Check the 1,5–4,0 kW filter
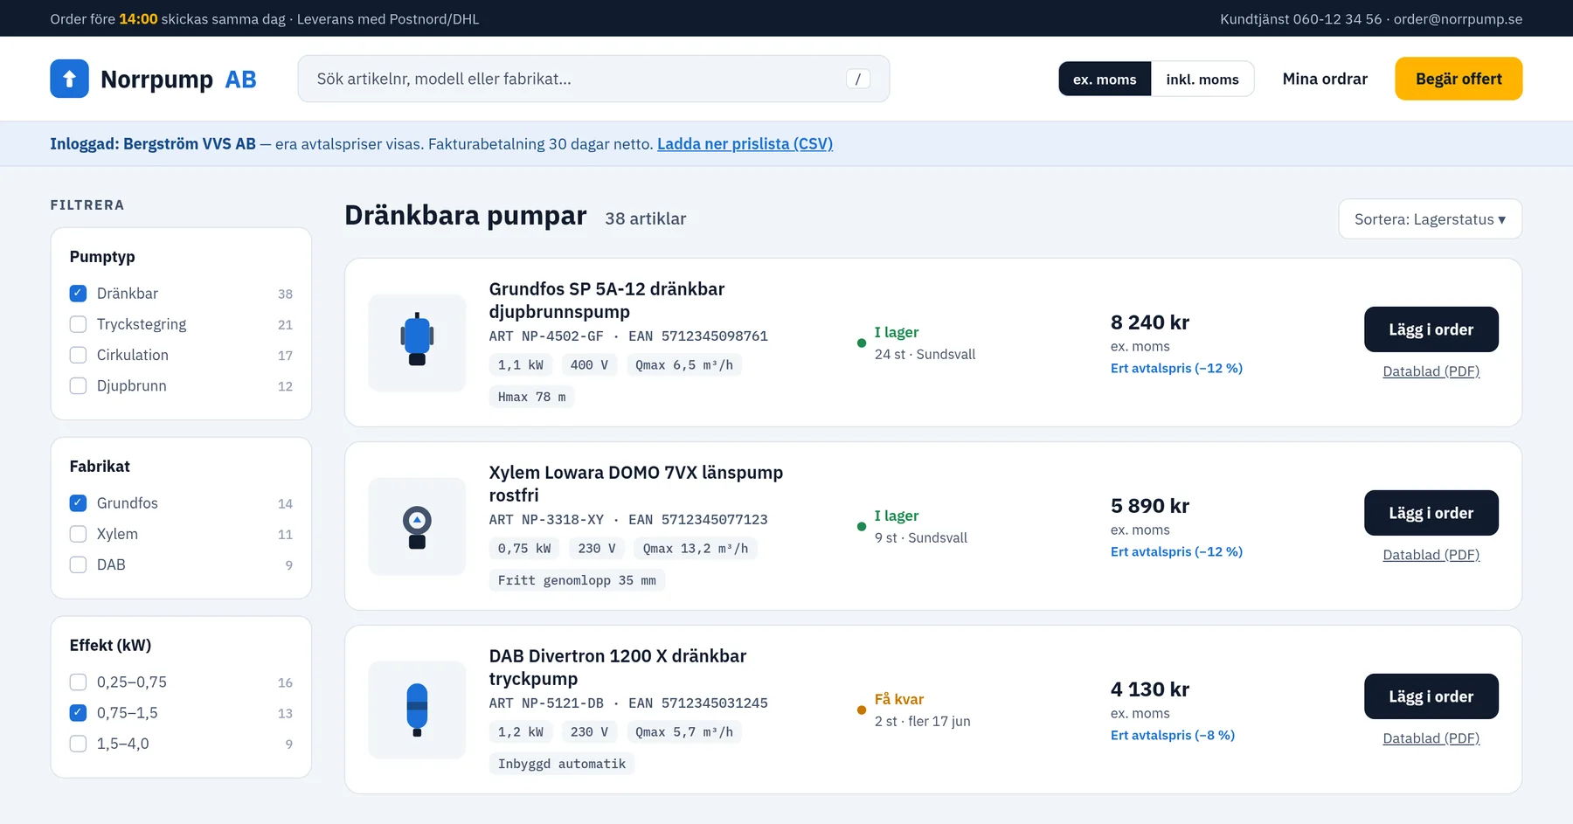Screen dimensions: 1573x824 78,744
